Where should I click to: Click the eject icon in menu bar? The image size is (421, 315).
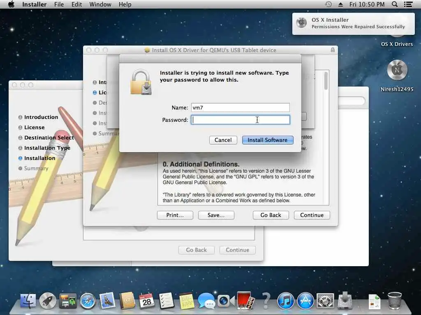tap(340, 4)
